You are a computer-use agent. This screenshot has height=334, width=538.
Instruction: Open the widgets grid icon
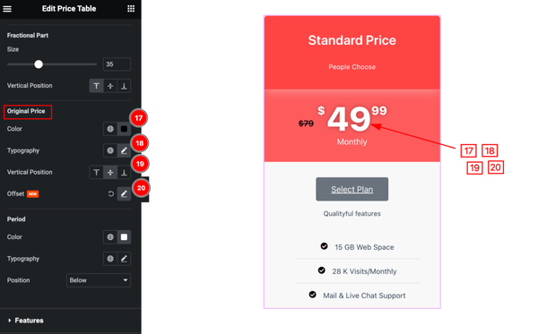tap(131, 9)
